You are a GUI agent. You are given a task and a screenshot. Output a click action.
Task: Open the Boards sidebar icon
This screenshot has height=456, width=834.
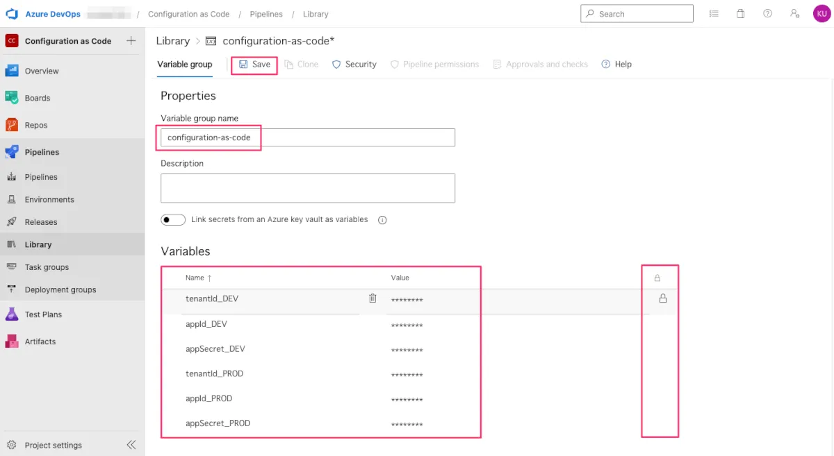12,98
